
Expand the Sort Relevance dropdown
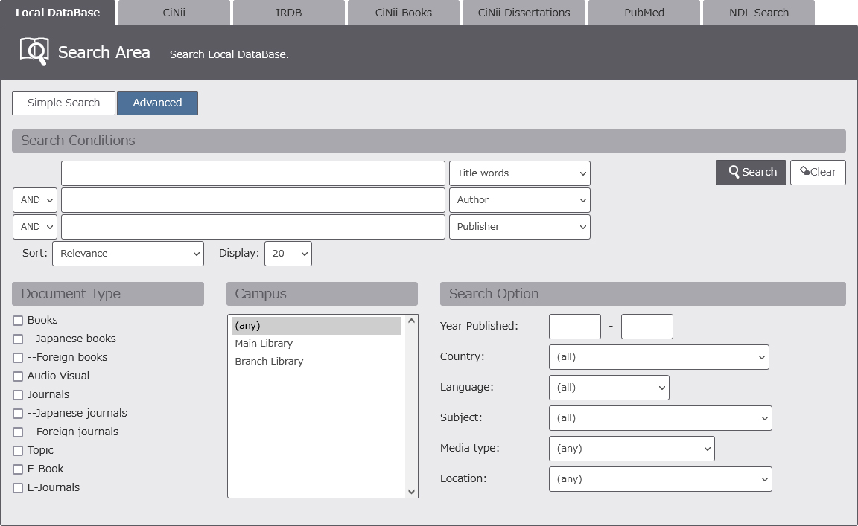tap(128, 254)
